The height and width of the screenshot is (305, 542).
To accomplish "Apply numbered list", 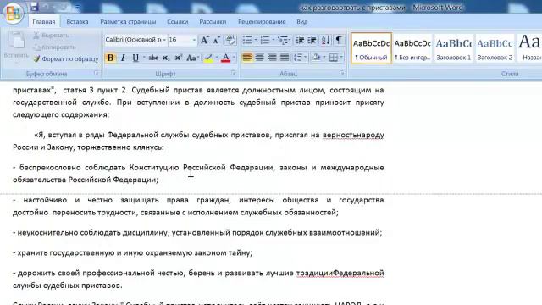I will click(265, 40).
